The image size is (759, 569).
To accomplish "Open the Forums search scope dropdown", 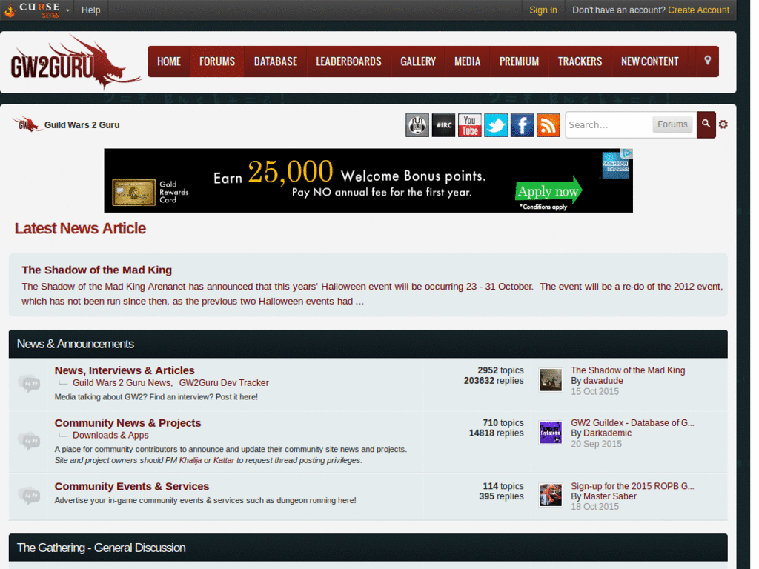I will [672, 124].
